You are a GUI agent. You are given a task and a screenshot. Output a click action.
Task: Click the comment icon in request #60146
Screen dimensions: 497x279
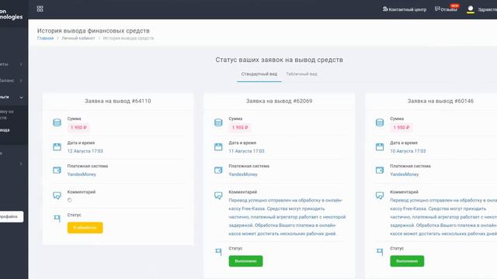[380, 195]
